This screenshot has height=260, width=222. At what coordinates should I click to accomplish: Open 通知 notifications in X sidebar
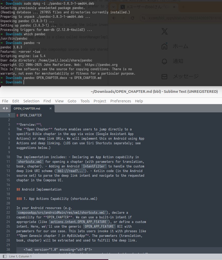[178, 61]
